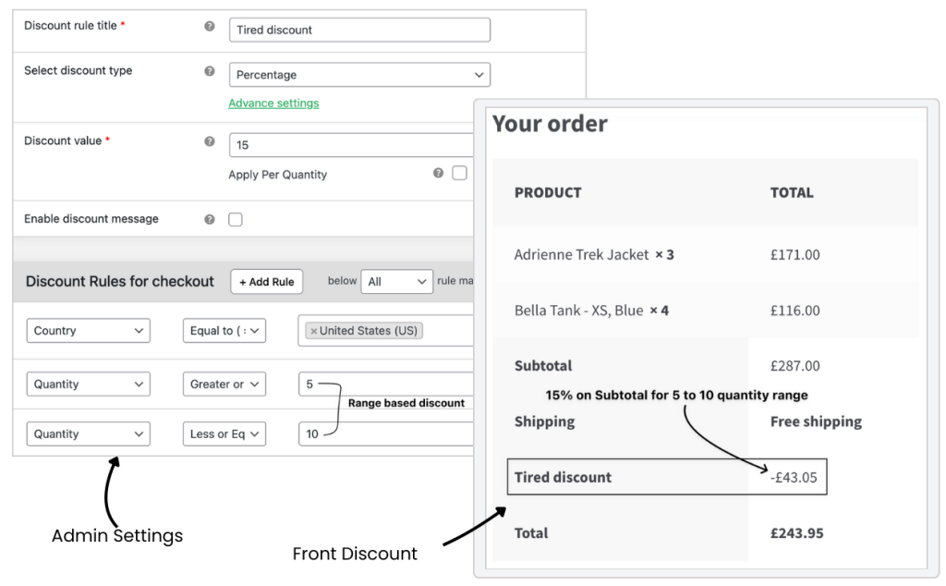
Task: Click the Add Rule button
Action: coord(267,282)
